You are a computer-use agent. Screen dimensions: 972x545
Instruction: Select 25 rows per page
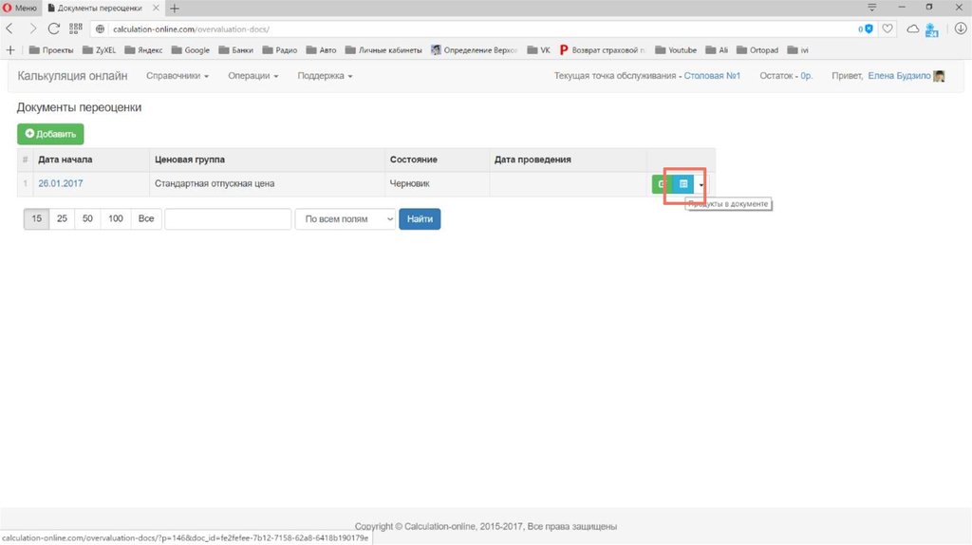coord(62,219)
